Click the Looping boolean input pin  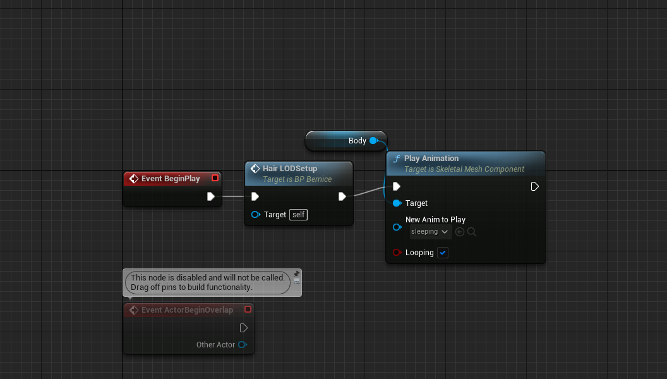pyautogui.click(x=397, y=252)
